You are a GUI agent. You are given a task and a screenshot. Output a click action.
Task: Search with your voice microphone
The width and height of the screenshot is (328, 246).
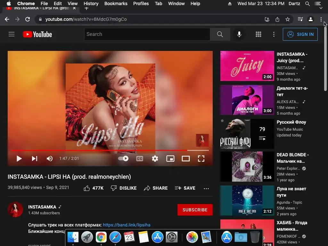tap(239, 34)
